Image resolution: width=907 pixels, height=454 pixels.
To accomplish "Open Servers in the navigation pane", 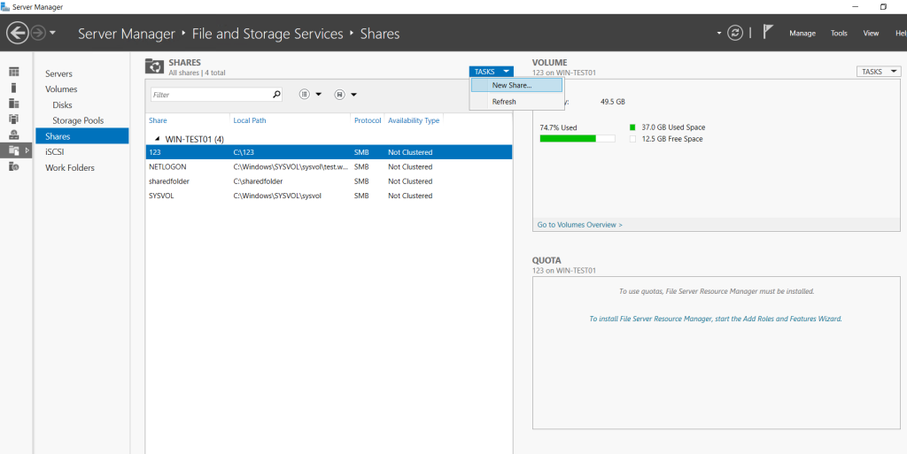I will pyautogui.click(x=59, y=74).
